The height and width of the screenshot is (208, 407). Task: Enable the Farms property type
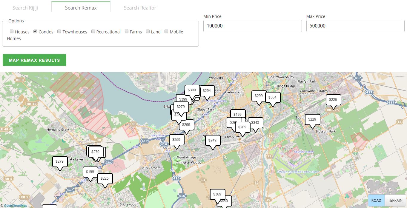click(x=127, y=32)
